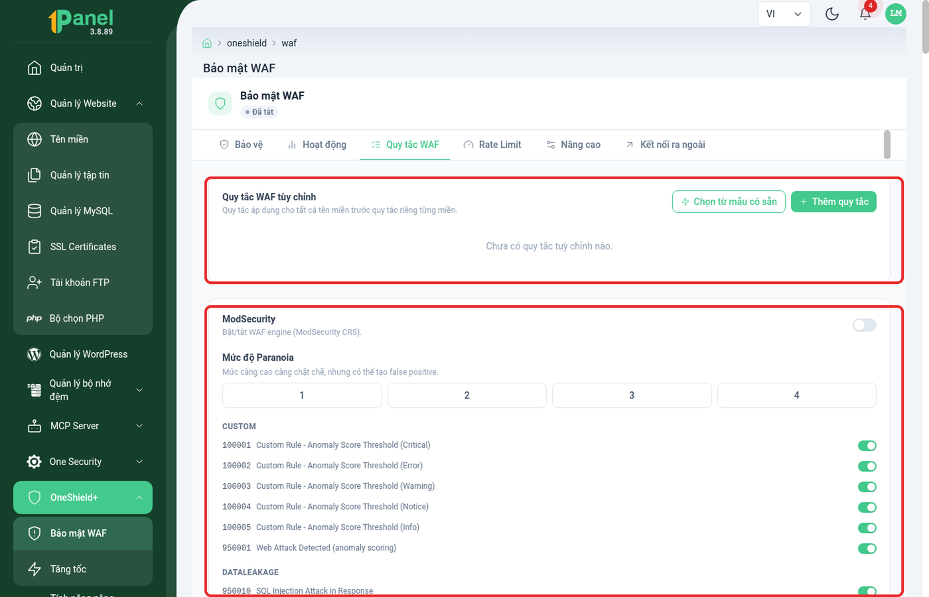This screenshot has height=597, width=929.
Task: Set Paranoia level to 4
Action: [x=797, y=395]
